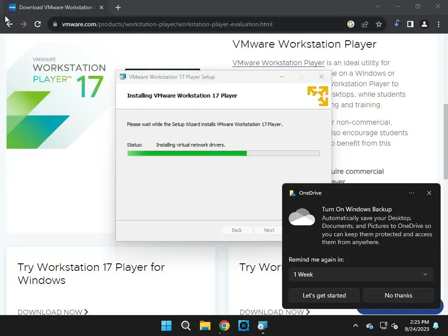448x336 pixels.
Task: Share this page via share icon
Action: (x=365, y=24)
